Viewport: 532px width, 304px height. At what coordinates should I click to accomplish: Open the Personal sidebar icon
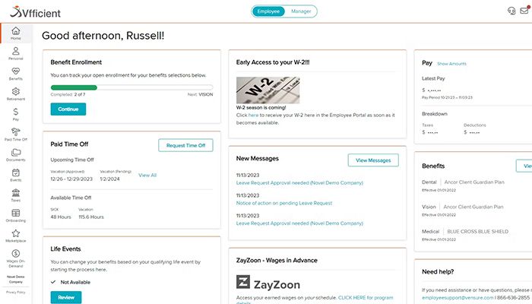click(x=15, y=52)
